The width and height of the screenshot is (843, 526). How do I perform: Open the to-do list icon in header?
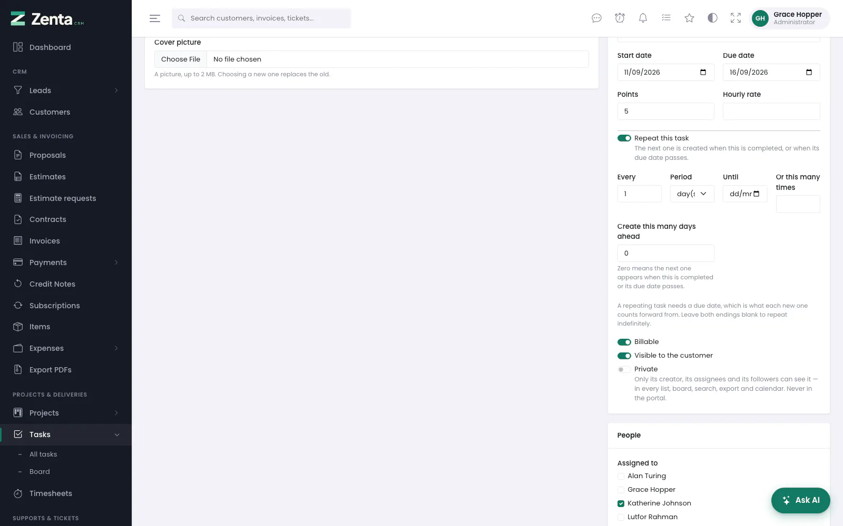coord(666,18)
